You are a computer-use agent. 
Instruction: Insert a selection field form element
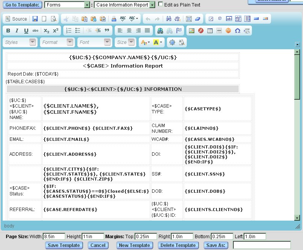click(247, 19)
